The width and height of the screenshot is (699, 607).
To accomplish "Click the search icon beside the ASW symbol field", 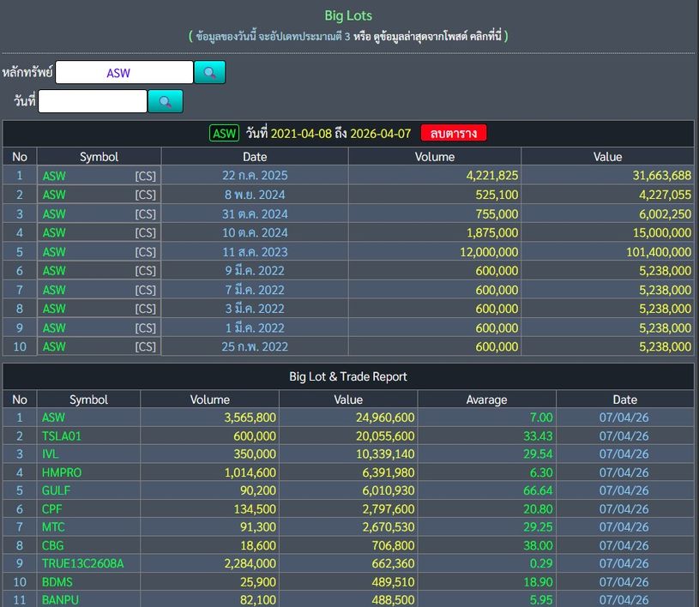I will pyautogui.click(x=209, y=73).
